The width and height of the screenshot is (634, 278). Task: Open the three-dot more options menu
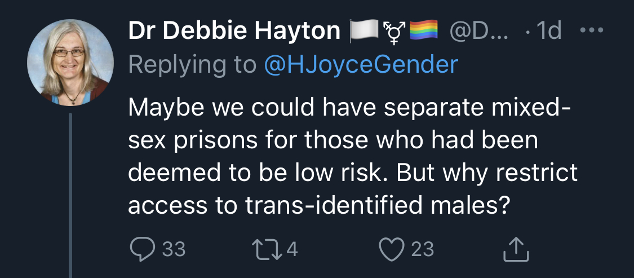[x=592, y=31]
